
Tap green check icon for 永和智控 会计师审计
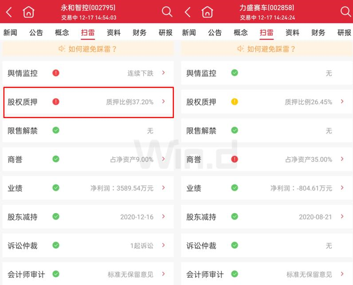(56, 274)
